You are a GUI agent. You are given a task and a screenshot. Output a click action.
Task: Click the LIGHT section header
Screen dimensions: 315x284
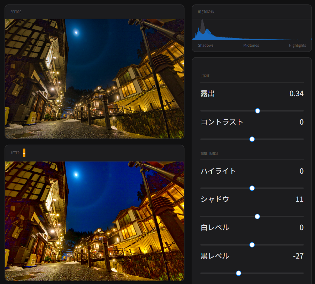tap(205, 76)
